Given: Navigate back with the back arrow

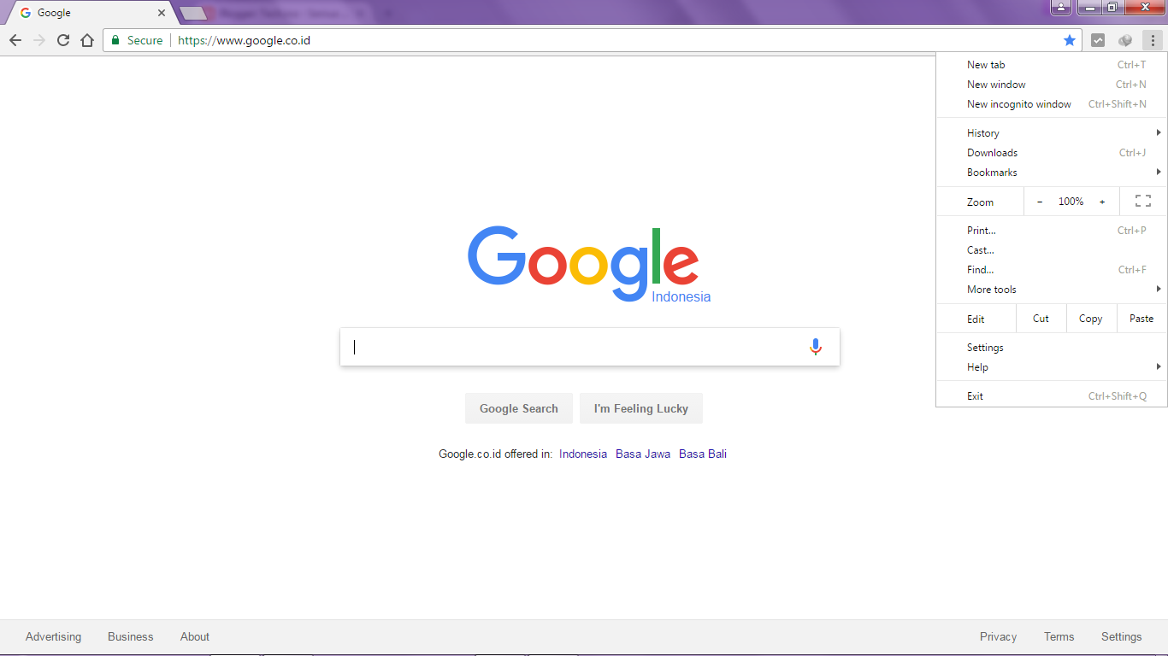Looking at the screenshot, I should coord(15,39).
